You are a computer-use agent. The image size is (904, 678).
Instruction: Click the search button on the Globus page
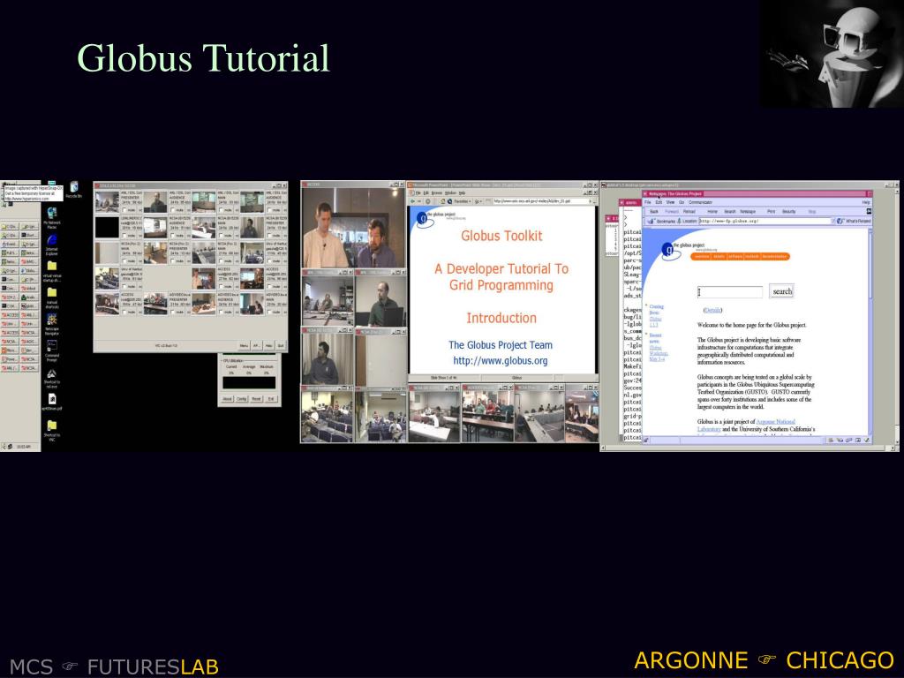click(782, 291)
